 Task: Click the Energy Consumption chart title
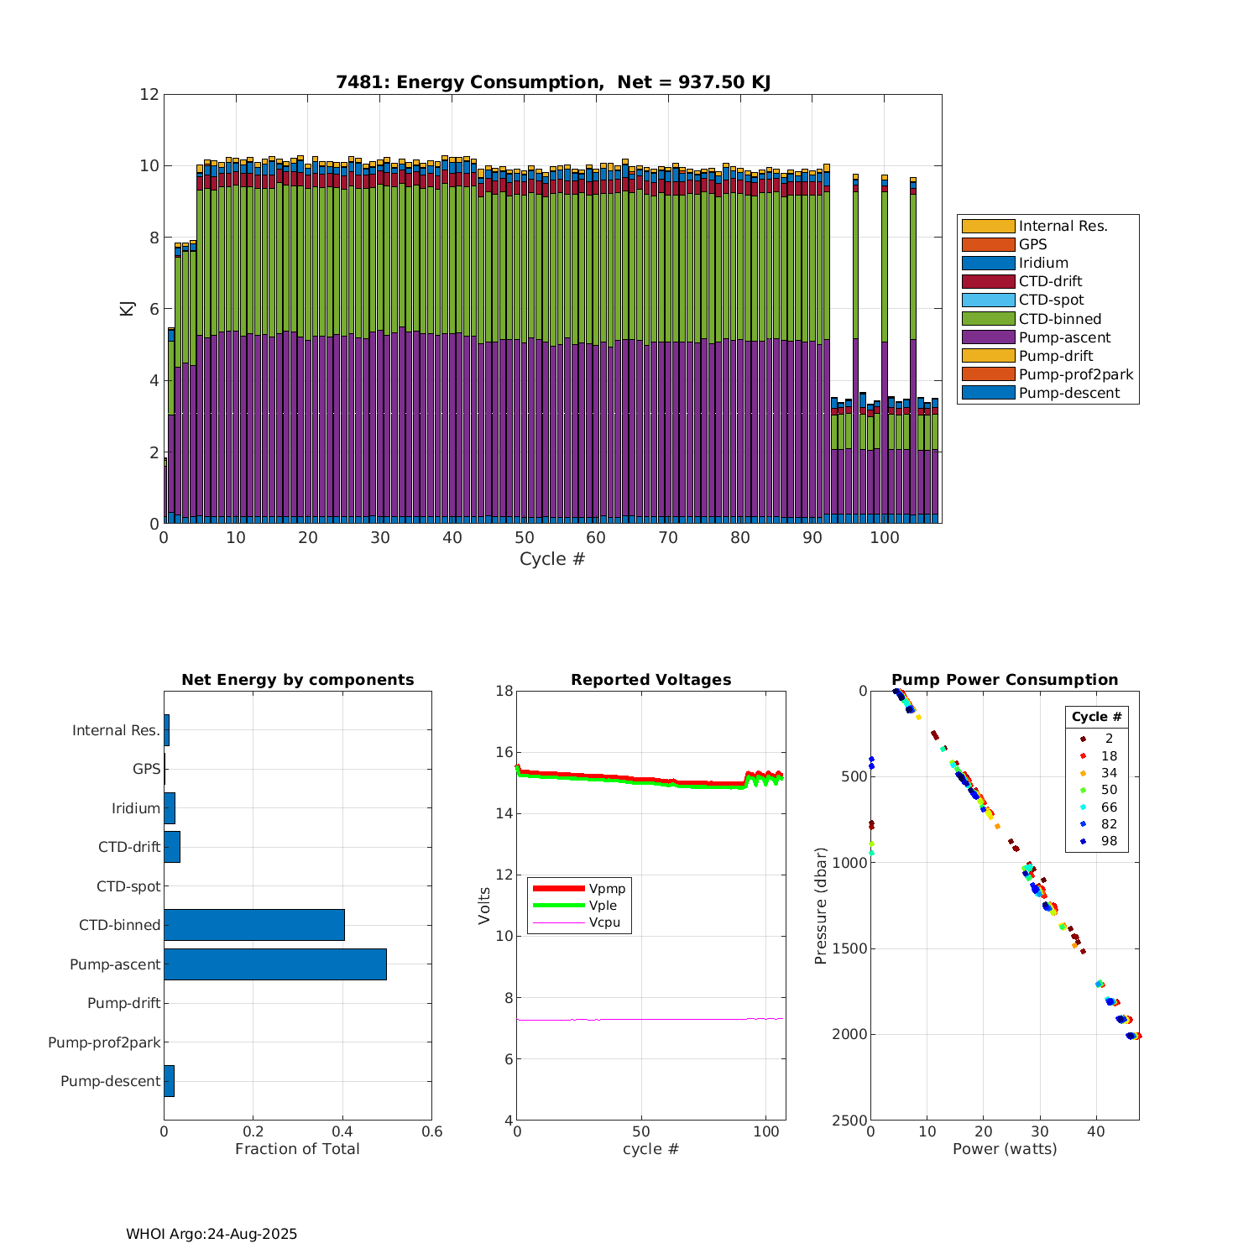[x=552, y=82]
